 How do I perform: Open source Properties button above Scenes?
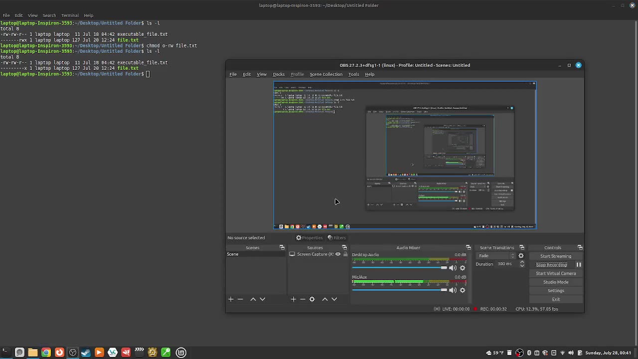[310, 238]
